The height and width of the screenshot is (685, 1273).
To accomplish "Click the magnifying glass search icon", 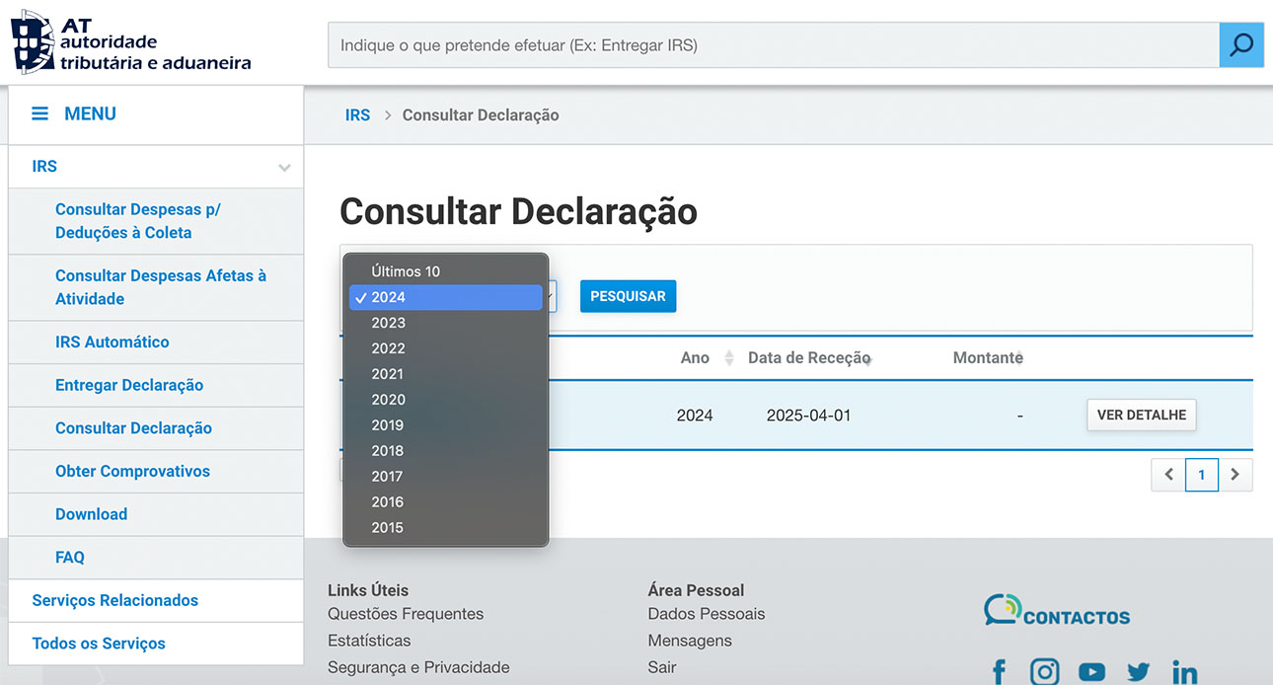I will pyautogui.click(x=1241, y=45).
